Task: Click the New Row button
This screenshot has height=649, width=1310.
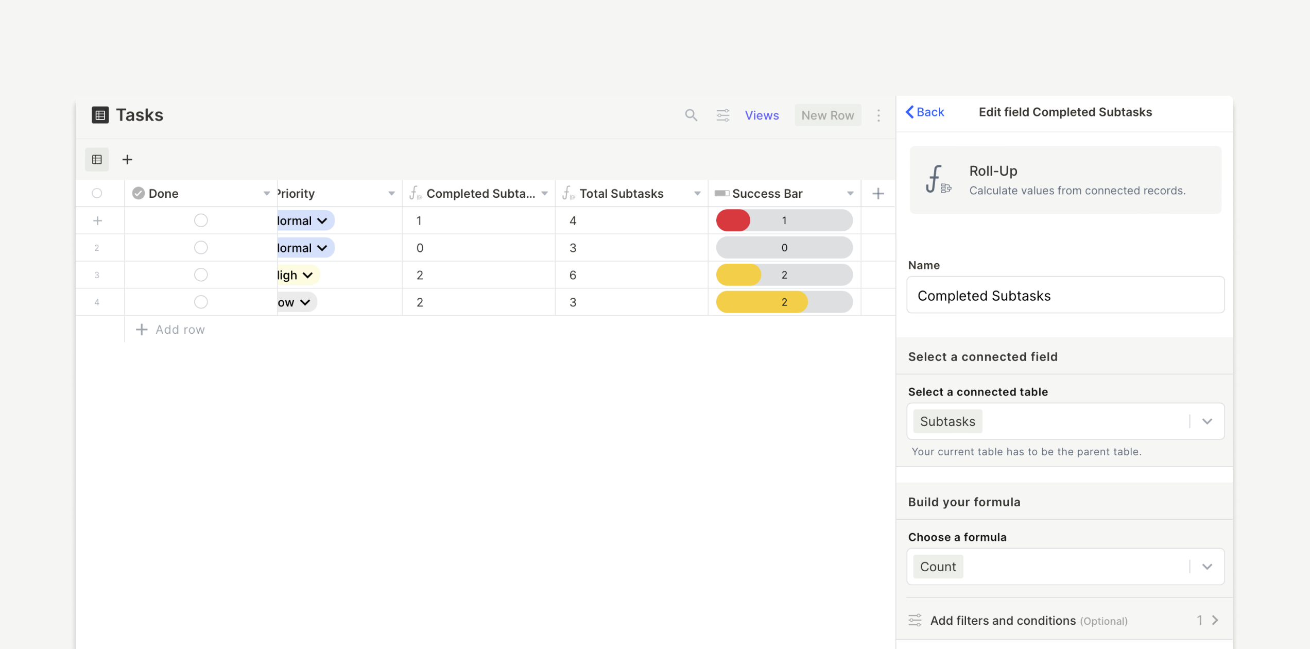Action: 827,115
